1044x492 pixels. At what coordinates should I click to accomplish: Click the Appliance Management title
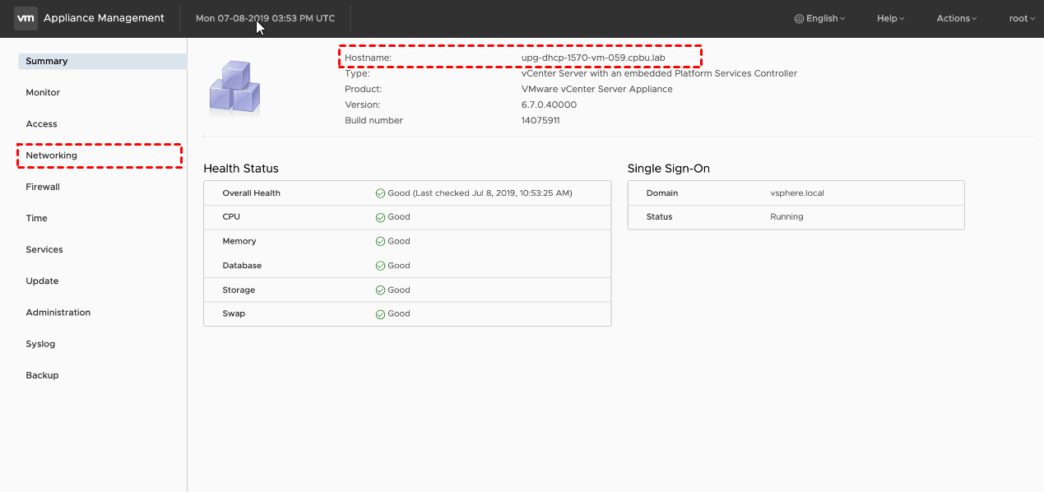104,18
